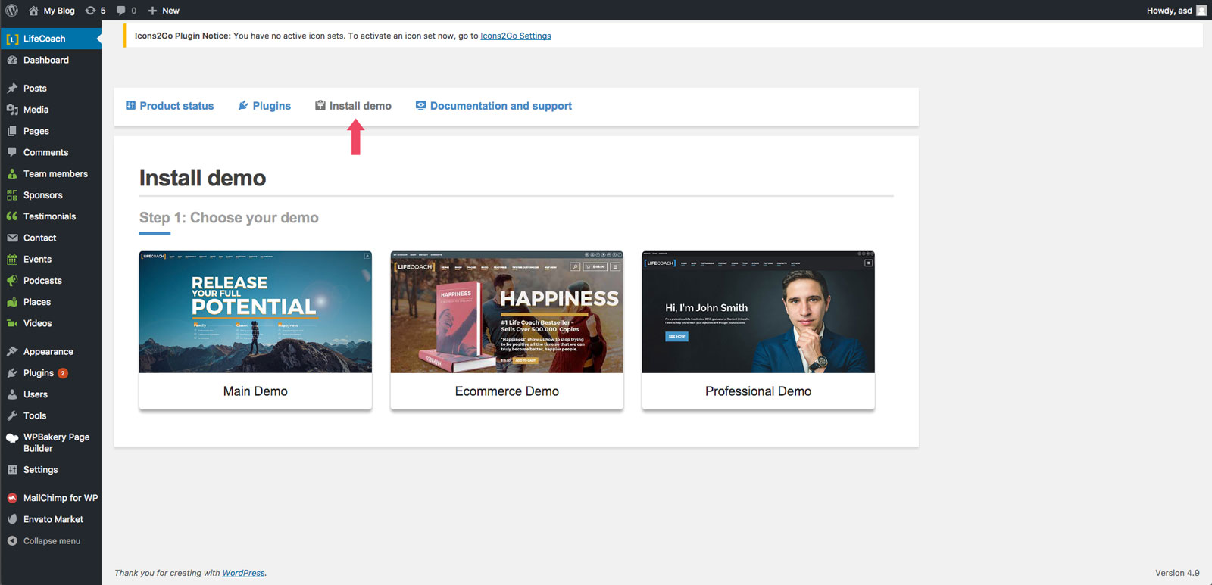Click the MailChimp for WP icon
The image size is (1212, 585).
(x=12, y=498)
